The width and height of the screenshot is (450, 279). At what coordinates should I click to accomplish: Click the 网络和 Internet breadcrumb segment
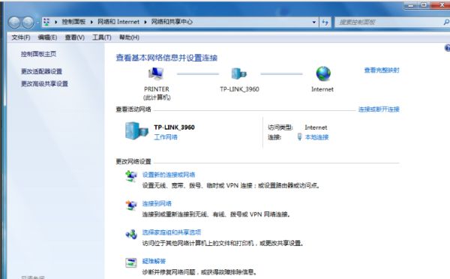click(118, 22)
